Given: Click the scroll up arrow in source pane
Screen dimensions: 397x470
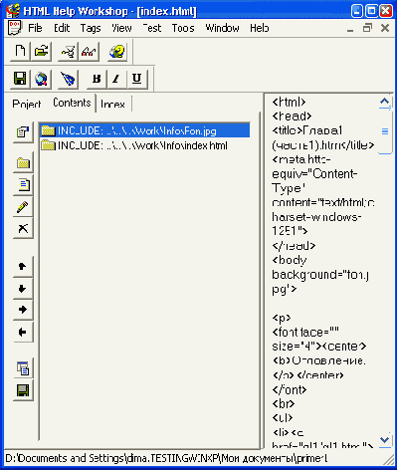Looking at the screenshot, I should point(385,102).
